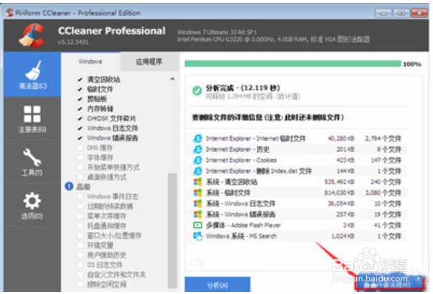Click the 分析完成 (12.119 秒) status text
The width and height of the screenshot is (433, 294).
243,88
